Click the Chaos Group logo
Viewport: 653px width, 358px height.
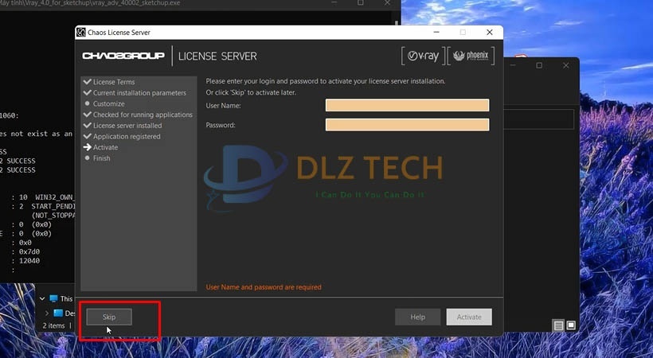point(123,56)
